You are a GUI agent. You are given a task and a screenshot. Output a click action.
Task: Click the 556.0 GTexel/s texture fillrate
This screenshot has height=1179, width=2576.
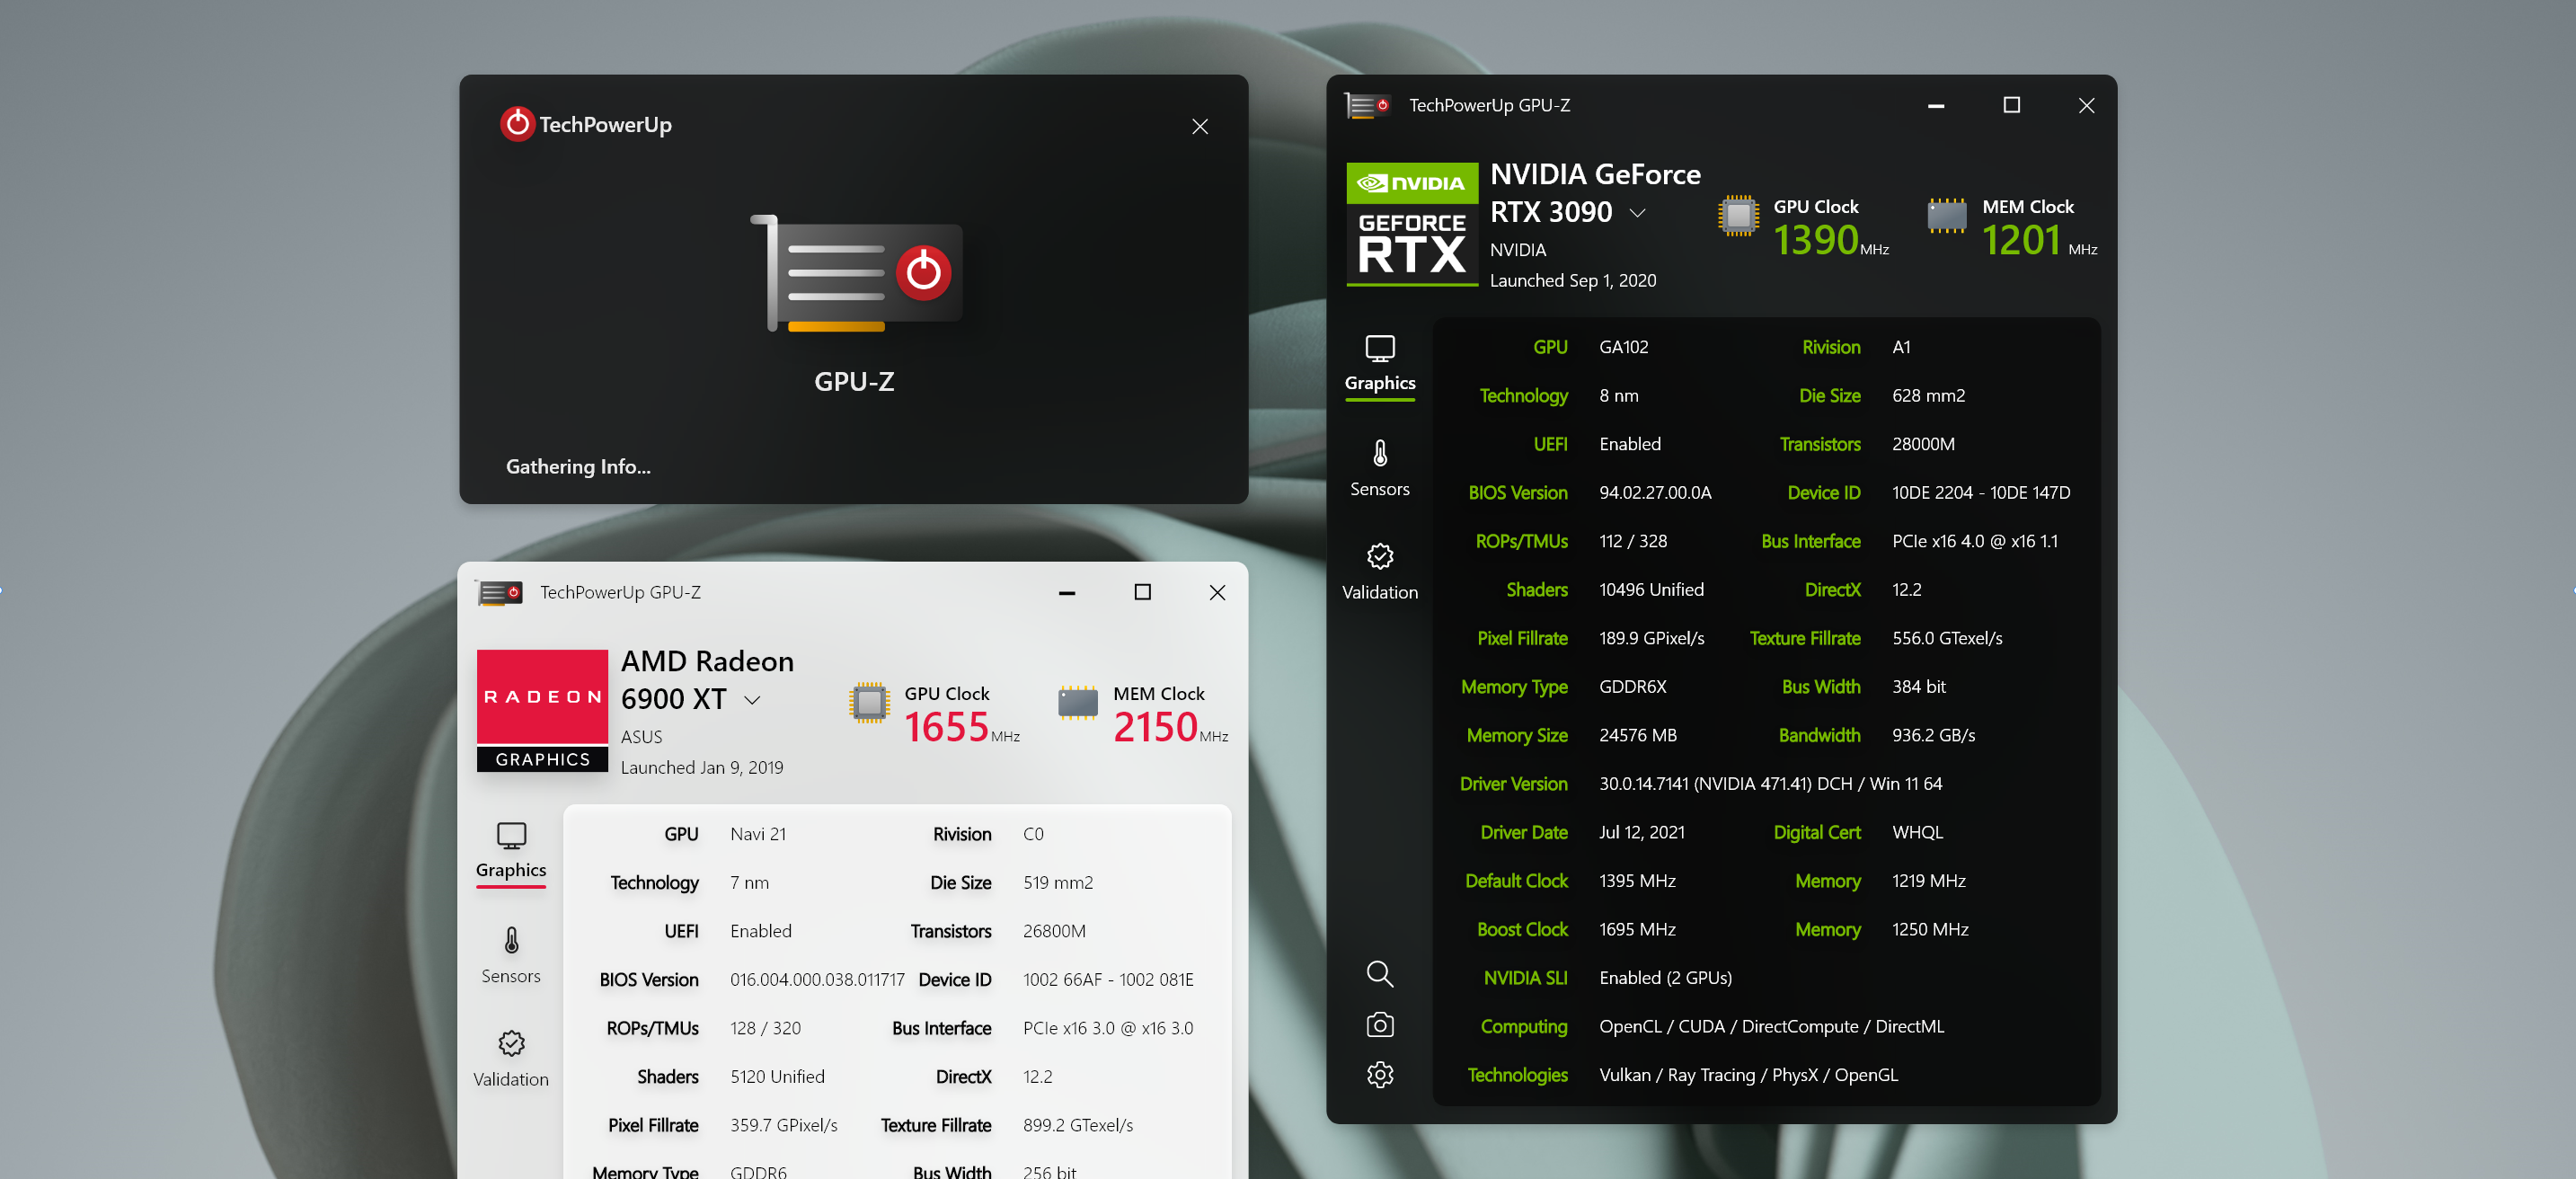pyautogui.click(x=1946, y=638)
